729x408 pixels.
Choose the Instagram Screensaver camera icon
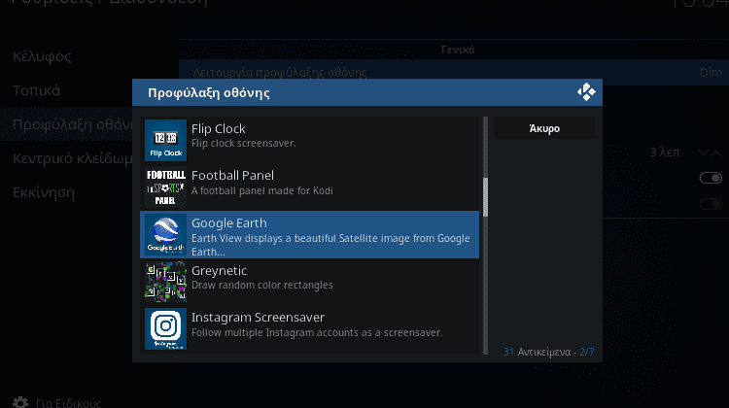(165, 328)
